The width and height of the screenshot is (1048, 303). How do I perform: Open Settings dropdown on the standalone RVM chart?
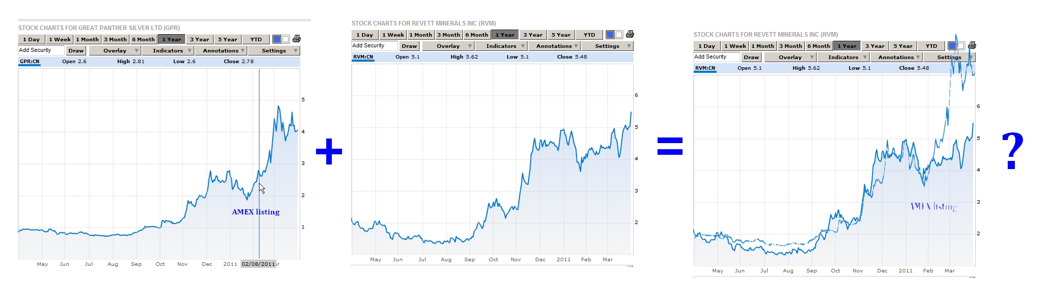tap(607, 46)
